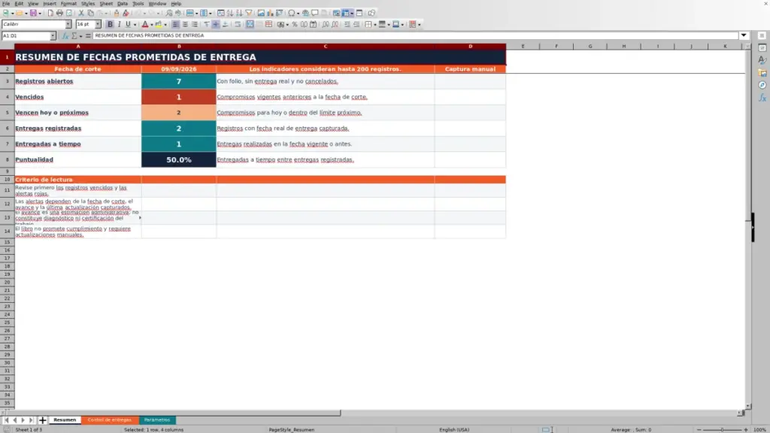Open the Name Box dropdown arrow
This screenshot has width=770, height=433.
53,36
